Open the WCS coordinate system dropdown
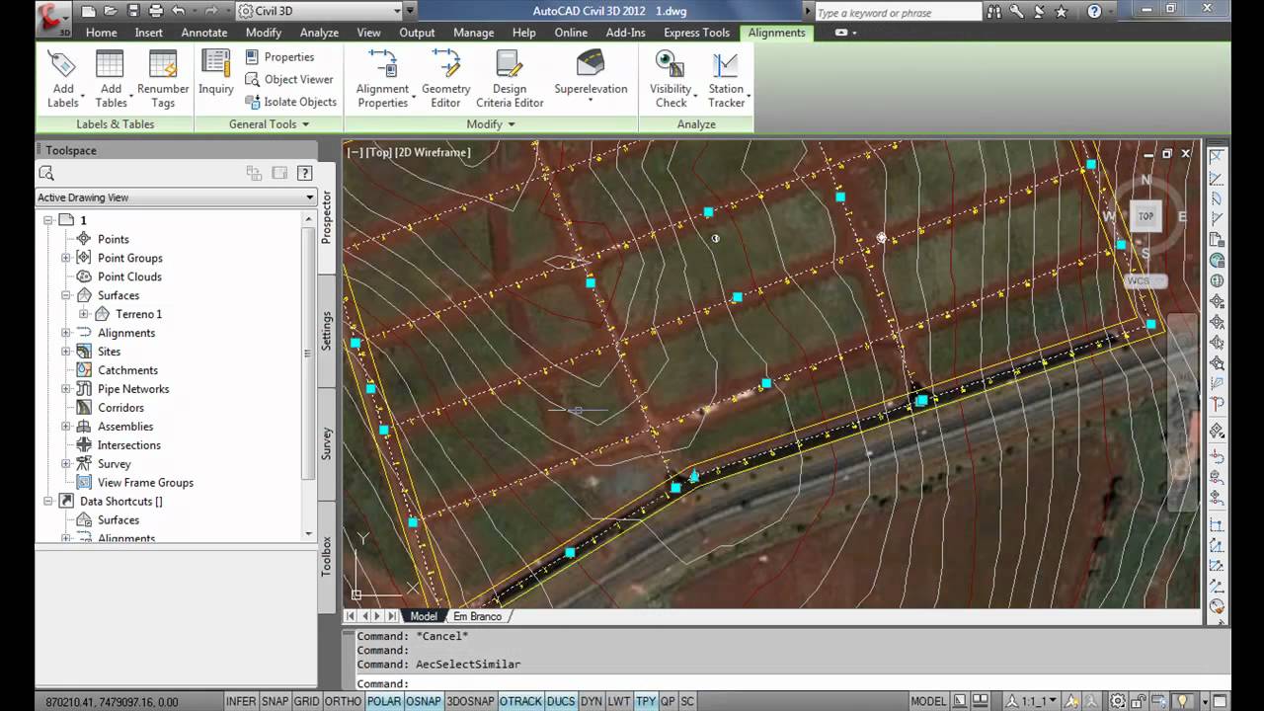 (1144, 281)
